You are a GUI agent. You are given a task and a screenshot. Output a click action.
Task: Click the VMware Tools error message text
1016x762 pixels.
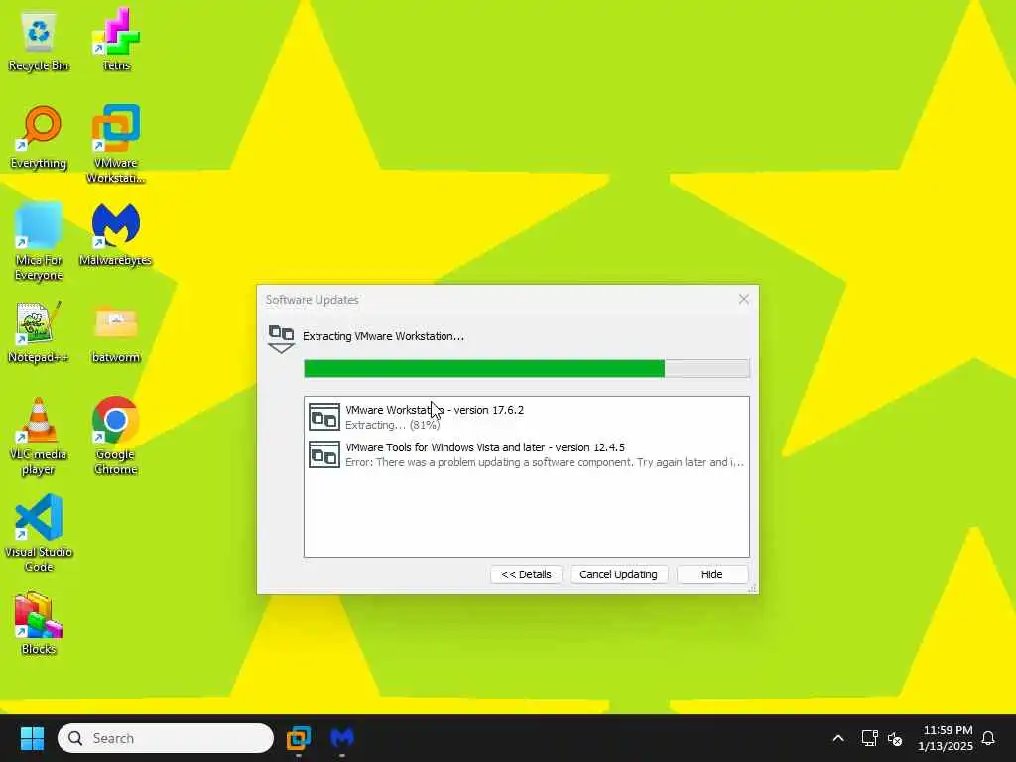pos(545,462)
